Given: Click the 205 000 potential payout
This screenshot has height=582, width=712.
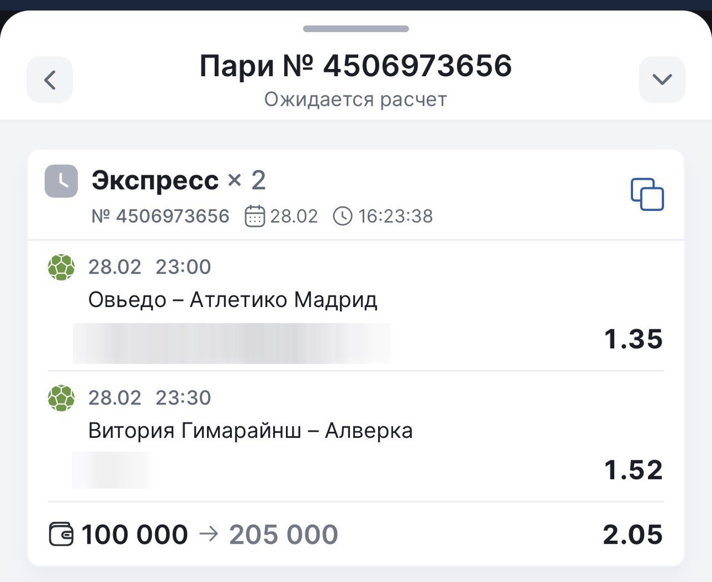Looking at the screenshot, I should click(x=283, y=535).
